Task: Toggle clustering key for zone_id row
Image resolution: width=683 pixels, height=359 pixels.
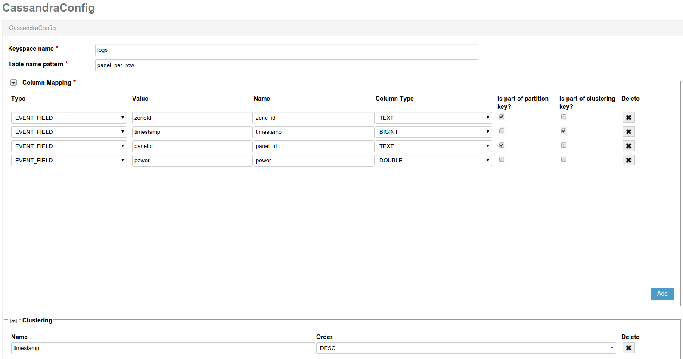Action: click(x=564, y=117)
